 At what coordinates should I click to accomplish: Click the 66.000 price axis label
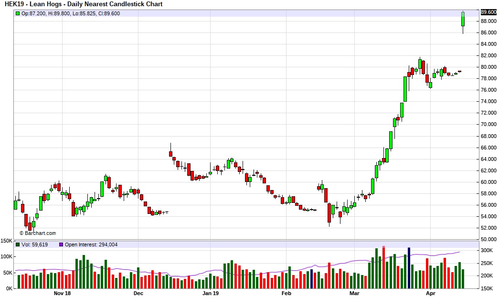(x=488, y=148)
